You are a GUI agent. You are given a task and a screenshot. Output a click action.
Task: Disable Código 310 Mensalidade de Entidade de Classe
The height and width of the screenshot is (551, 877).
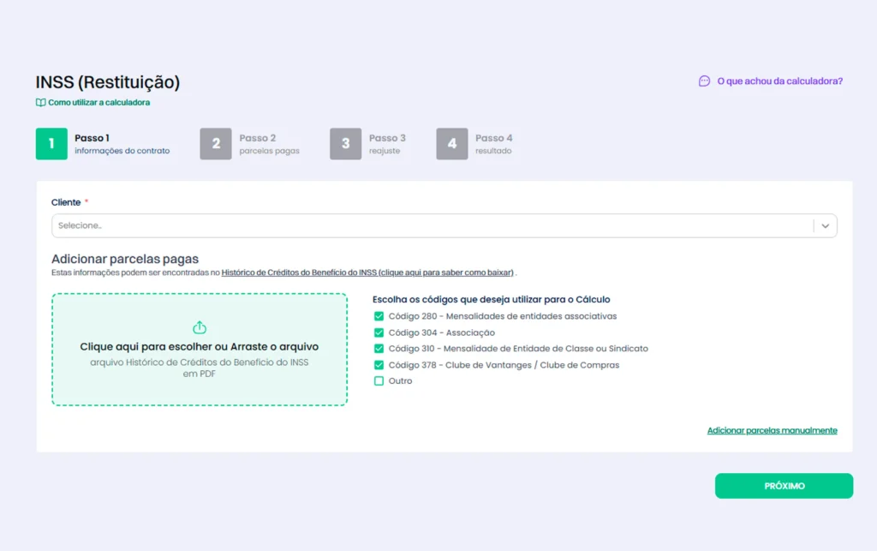coord(379,349)
